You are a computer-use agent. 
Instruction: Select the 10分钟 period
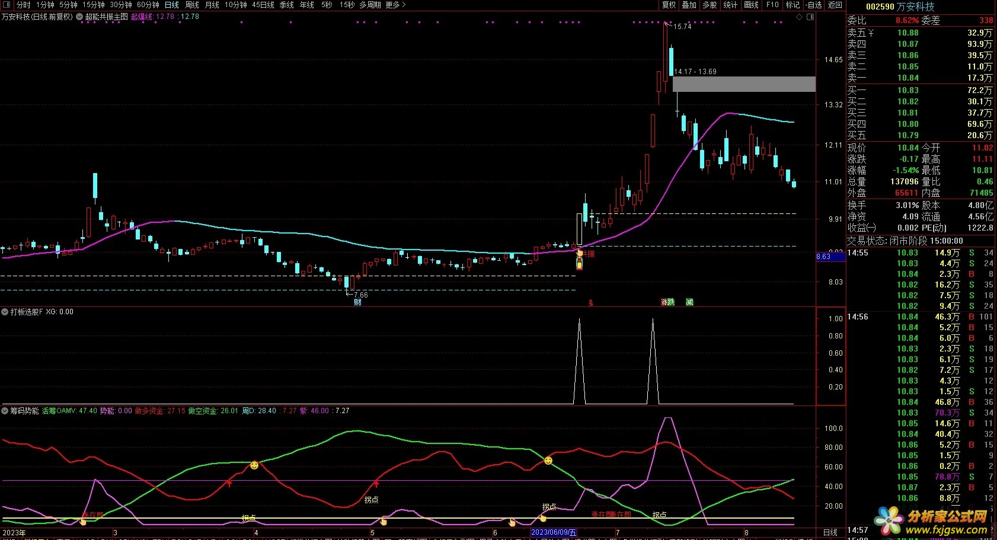(x=236, y=5)
